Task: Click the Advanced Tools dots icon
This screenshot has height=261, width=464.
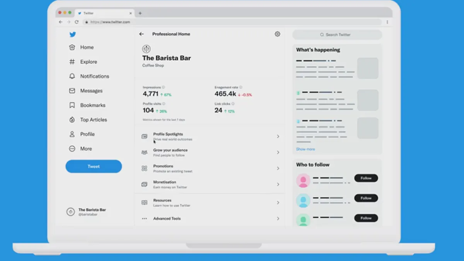Action: [x=144, y=218]
